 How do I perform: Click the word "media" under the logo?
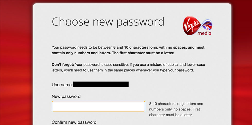204,33
